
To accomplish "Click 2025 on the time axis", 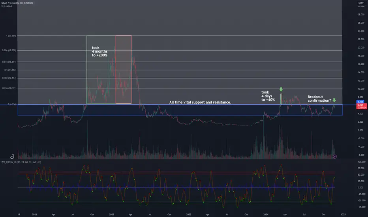I will click(x=343, y=214).
